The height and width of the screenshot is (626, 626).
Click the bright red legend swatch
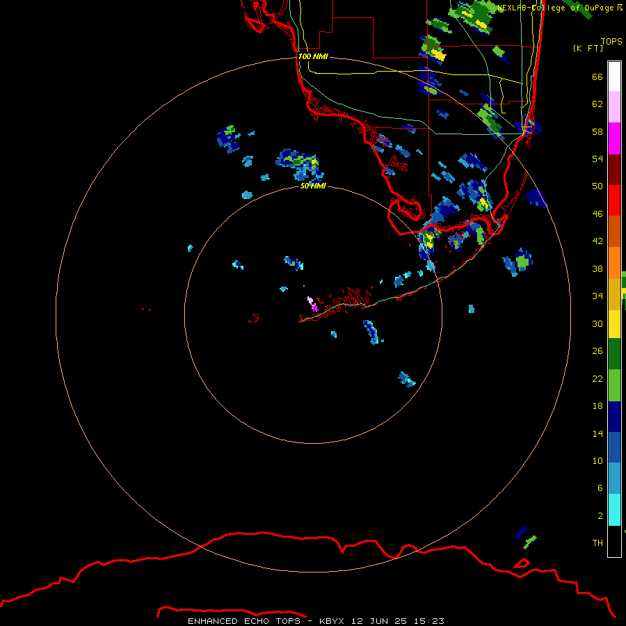point(614,200)
